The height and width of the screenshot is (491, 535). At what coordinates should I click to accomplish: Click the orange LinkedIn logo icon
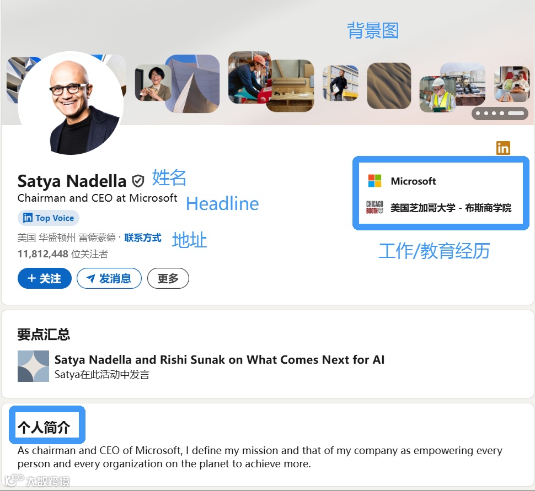click(503, 148)
